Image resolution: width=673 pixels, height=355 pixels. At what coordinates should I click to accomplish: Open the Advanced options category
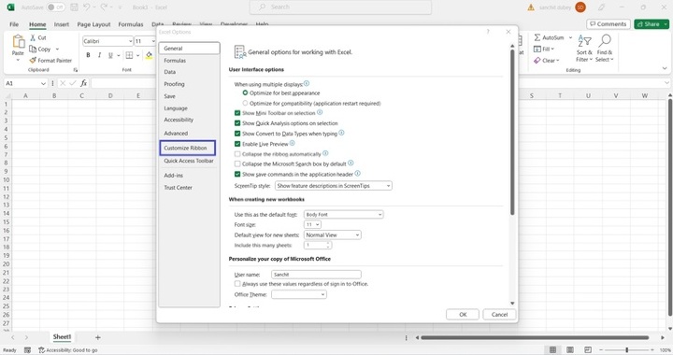[176, 134]
